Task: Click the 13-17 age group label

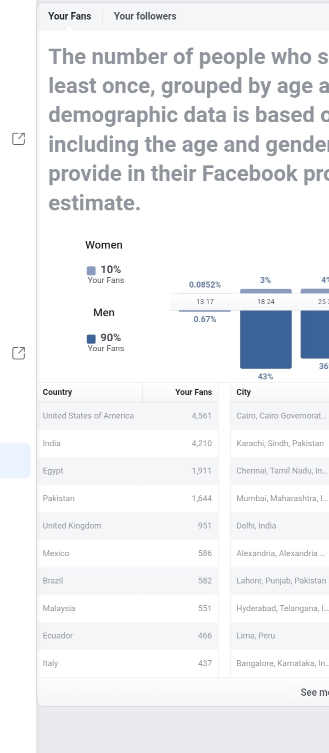Action: (x=205, y=302)
